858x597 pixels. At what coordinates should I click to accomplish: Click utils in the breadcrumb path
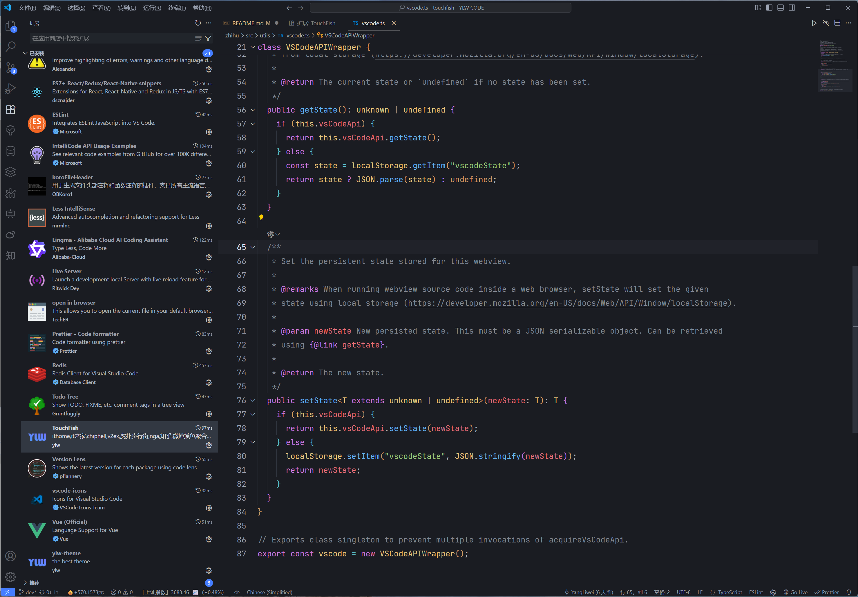pos(265,35)
